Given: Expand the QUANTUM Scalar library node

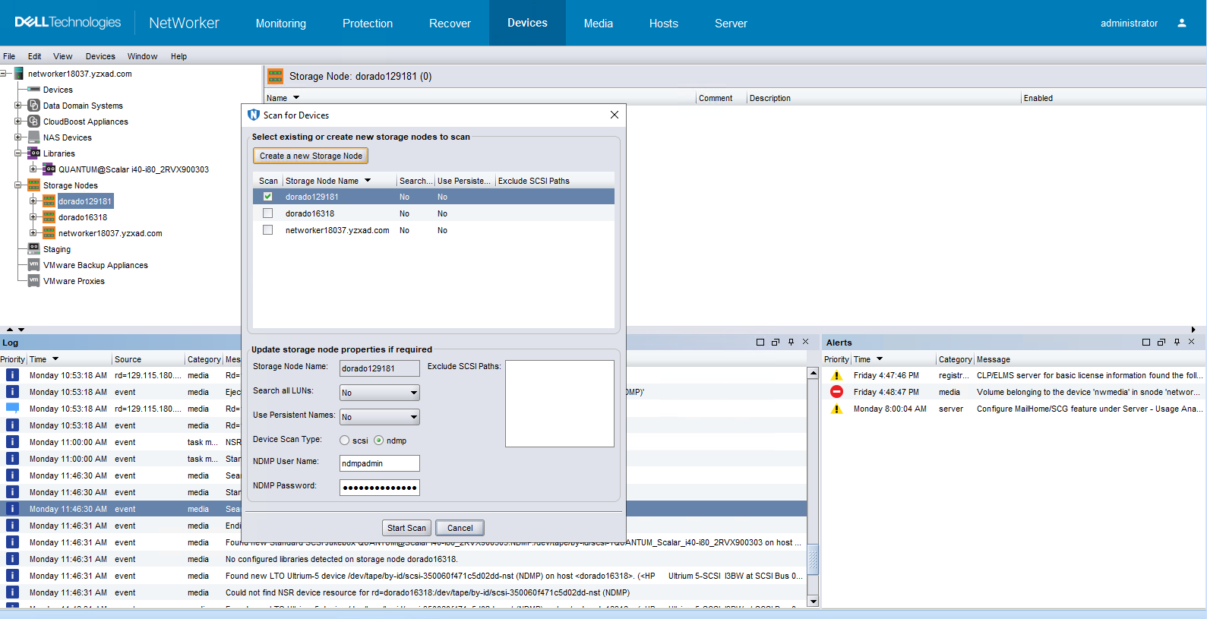Looking at the screenshot, I should pos(33,169).
